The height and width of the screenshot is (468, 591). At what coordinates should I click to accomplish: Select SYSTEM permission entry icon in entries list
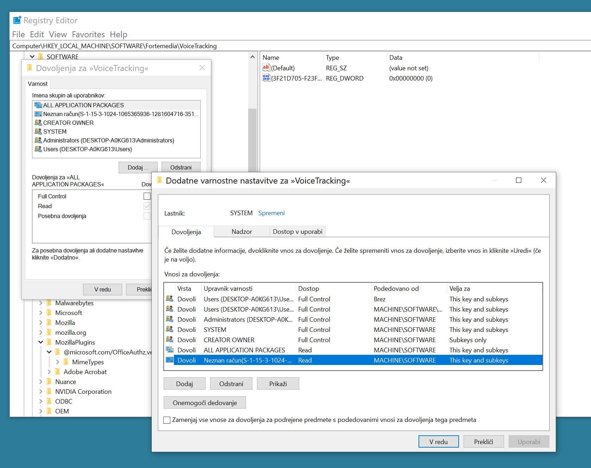[170, 330]
